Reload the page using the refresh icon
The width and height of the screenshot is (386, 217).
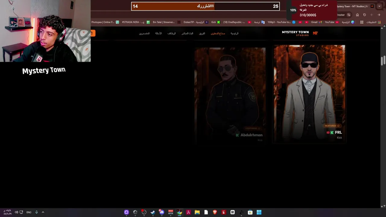pyautogui.click(x=365, y=15)
